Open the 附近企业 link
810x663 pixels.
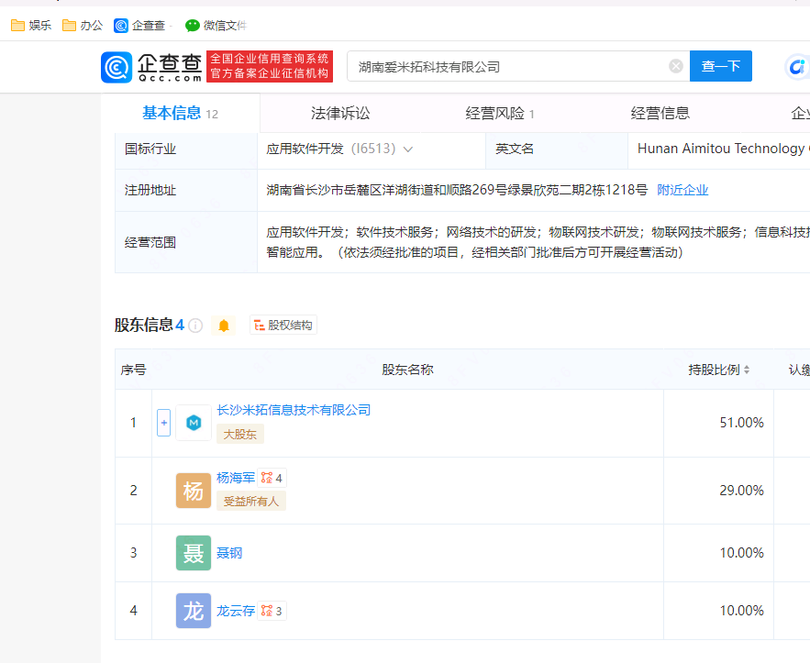682,190
